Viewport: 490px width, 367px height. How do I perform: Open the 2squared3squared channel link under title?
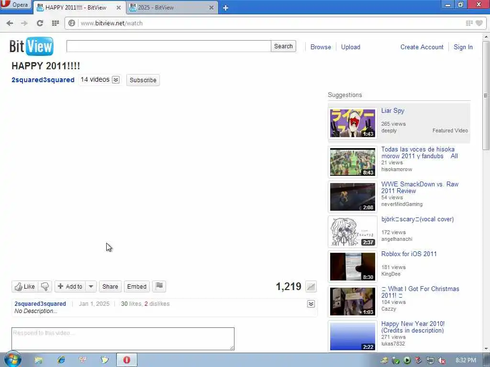(x=43, y=80)
